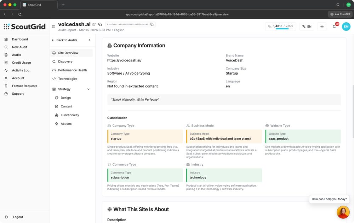Open New Audit in sidebar

[19, 47]
